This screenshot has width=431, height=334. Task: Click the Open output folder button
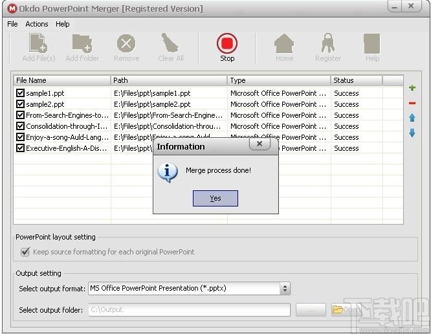pyautogui.click(x=346, y=310)
